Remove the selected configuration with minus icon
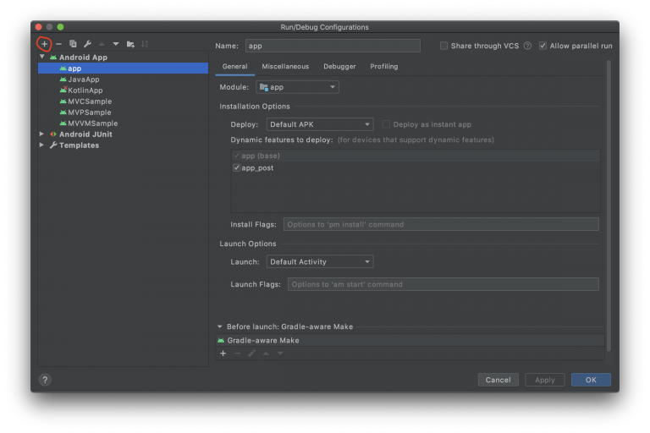The image size is (650, 433). click(x=58, y=44)
